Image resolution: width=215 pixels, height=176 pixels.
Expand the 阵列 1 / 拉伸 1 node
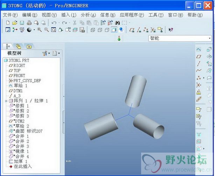click(6, 101)
